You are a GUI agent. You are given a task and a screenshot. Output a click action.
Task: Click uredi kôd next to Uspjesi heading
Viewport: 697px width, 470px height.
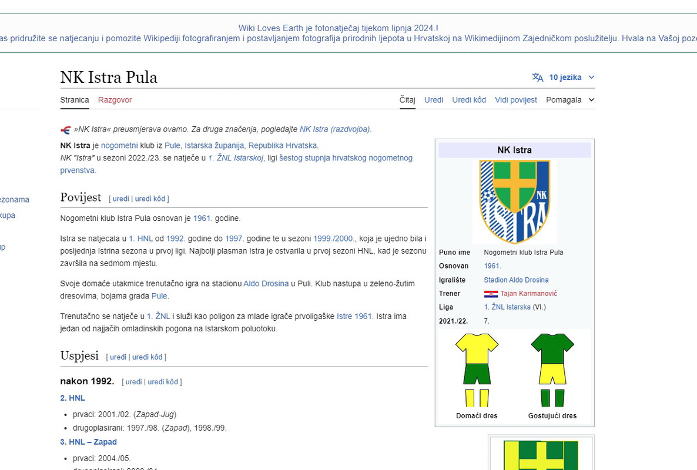[x=148, y=357]
